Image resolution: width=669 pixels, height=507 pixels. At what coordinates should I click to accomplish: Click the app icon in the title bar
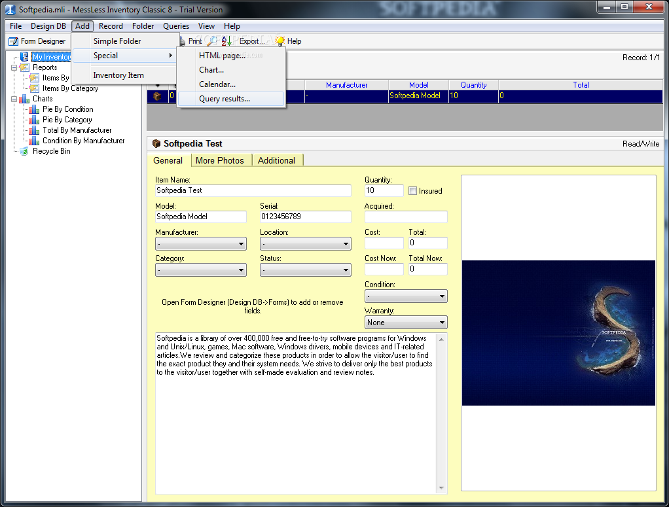[x=10, y=9]
